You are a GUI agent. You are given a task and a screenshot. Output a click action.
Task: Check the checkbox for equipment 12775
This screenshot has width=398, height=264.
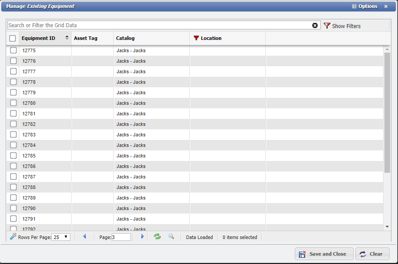[13, 50]
